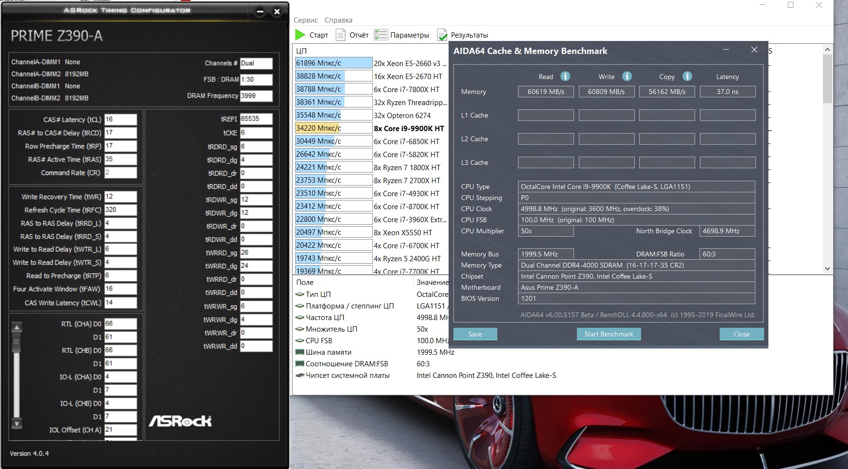The width and height of the screenshot is (848, 469).
Task: Click the AIDA64 results list scroll-up arrow
Action: pos(827,50)
